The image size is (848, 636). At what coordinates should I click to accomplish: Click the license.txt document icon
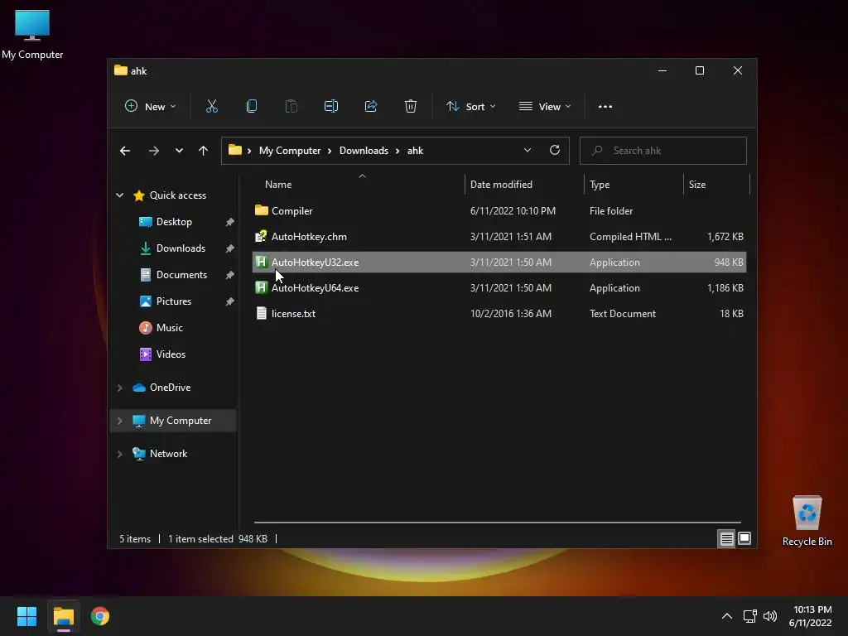(x=261, y=313)
